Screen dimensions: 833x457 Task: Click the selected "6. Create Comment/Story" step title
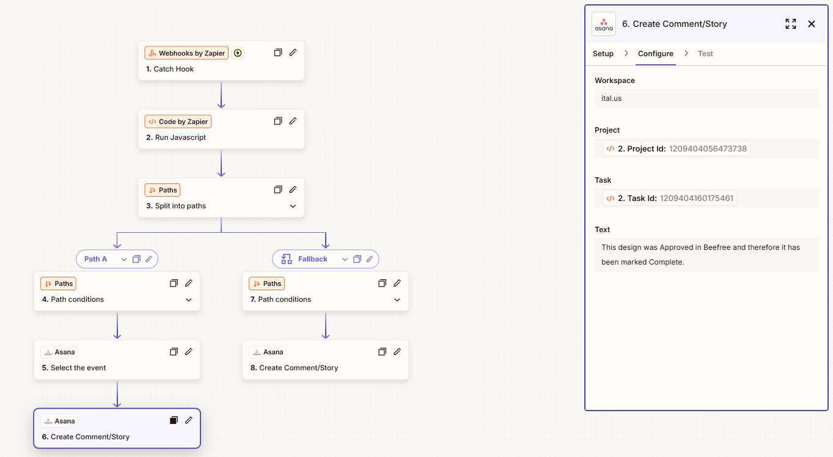(x=86, y=437)
